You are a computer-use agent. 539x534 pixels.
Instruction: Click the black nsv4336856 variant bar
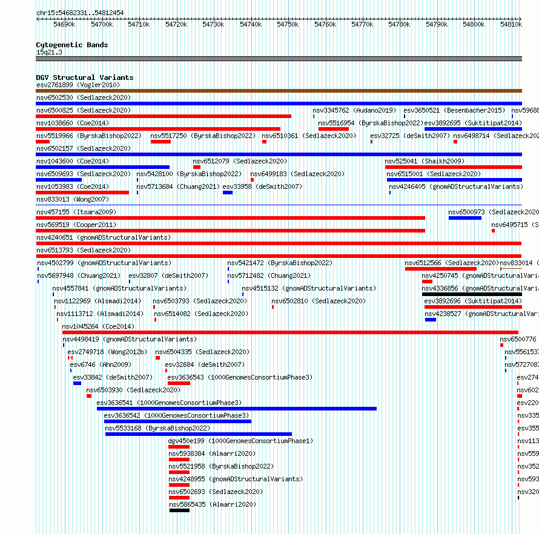(x=472, y=294)
